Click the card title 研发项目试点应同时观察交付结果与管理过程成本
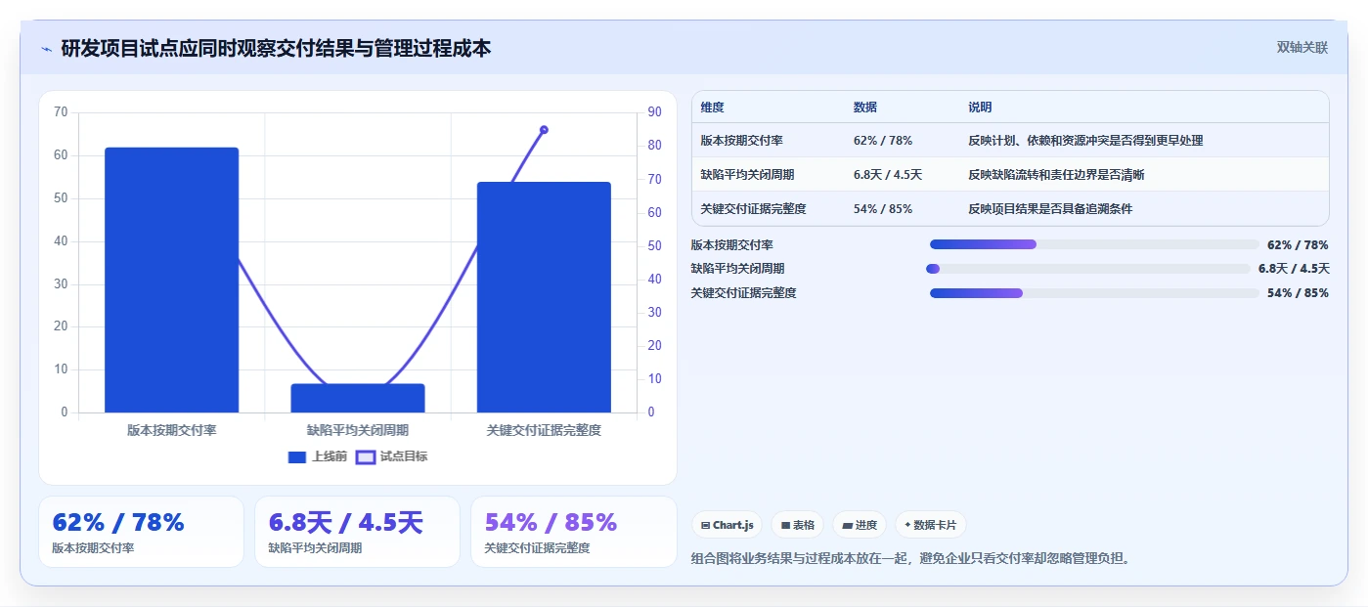Image resolution: width=1368 pixels, height=607 pixels. coord(276,48)
